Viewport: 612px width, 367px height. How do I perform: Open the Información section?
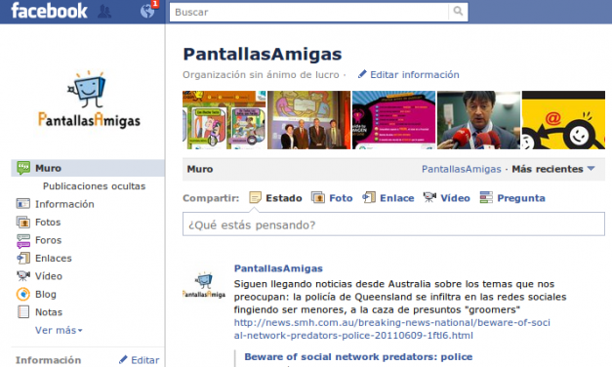pos(64,204)
